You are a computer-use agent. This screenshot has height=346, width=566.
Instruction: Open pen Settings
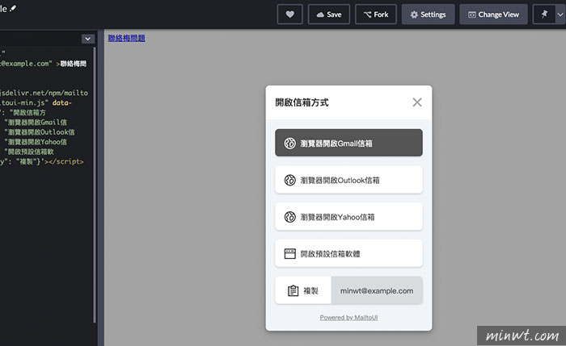coord(428,15)
